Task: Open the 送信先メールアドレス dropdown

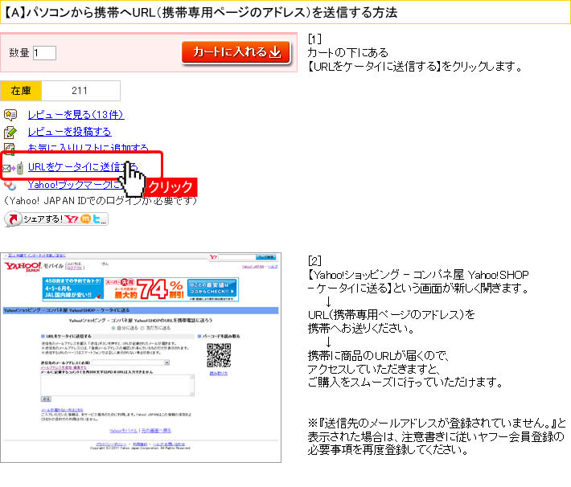Action: point(131,362)
